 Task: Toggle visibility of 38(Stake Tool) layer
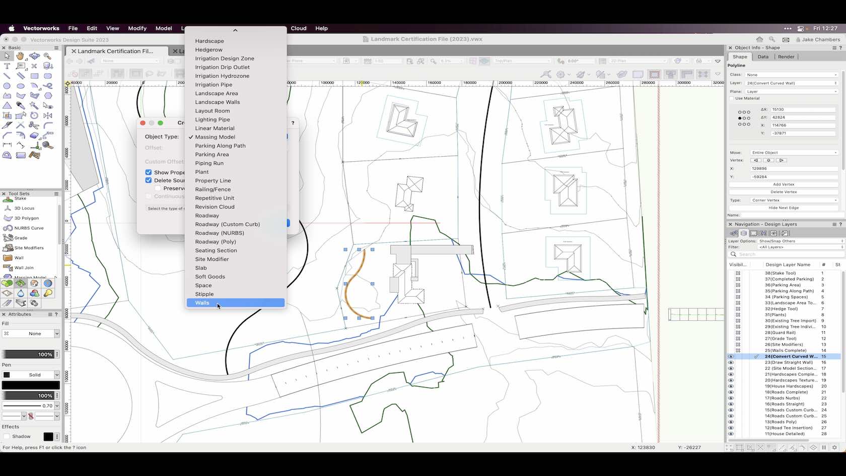738,273
